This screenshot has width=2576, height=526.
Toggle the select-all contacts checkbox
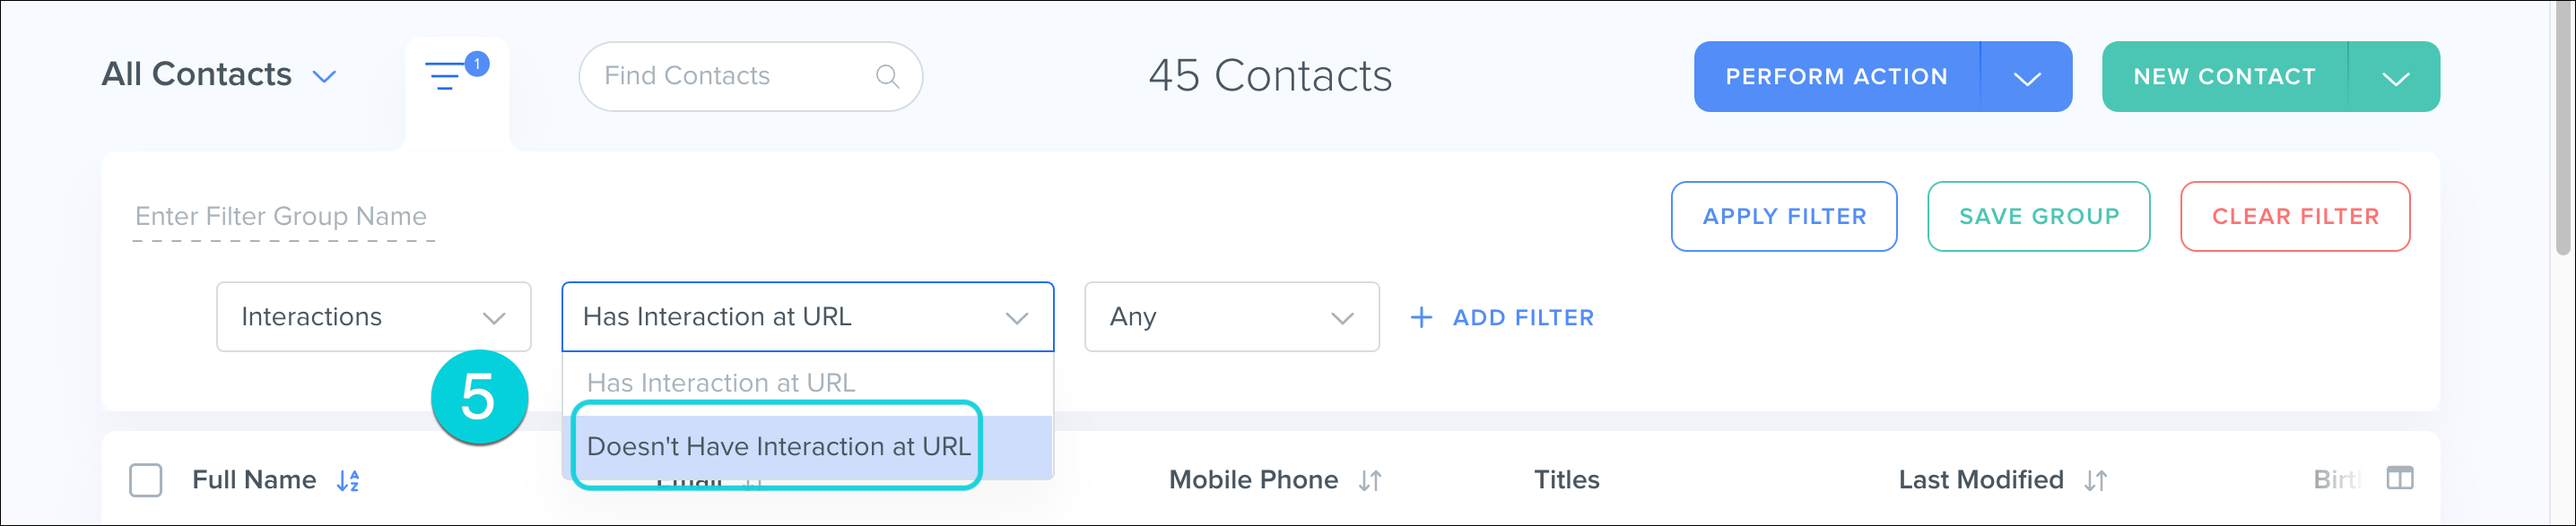(146, 480)
